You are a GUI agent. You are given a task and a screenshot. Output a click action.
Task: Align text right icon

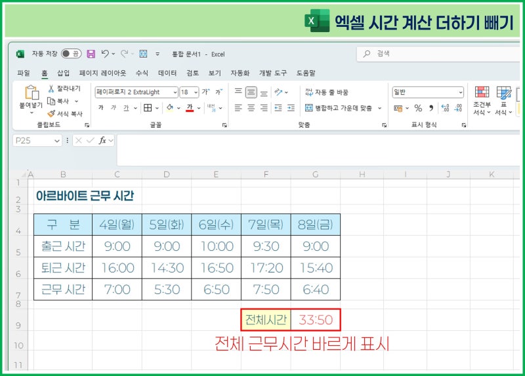264,107
